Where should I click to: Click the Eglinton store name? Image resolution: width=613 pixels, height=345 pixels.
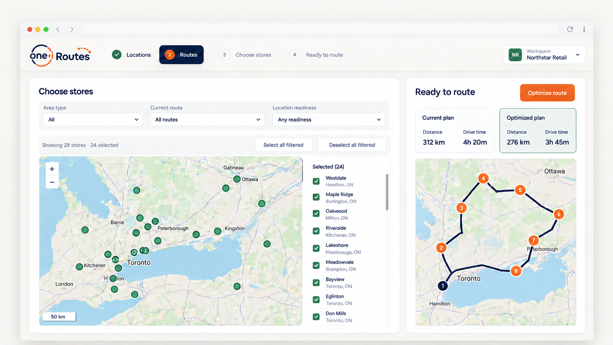coord(335,296)
